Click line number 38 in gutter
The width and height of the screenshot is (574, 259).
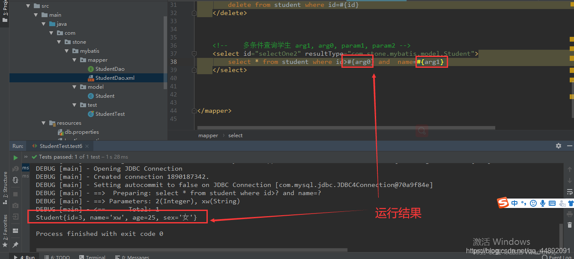point(173,62)
